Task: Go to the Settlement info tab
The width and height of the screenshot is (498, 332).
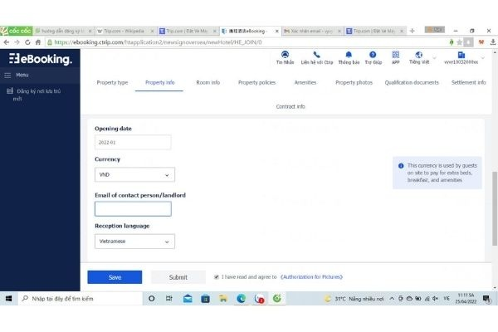Action: point(469,83)
